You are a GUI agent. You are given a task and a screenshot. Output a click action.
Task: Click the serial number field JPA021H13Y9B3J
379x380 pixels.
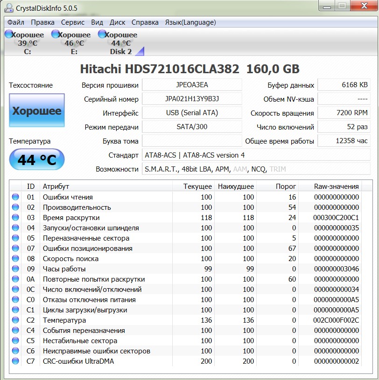click(192, 99)
